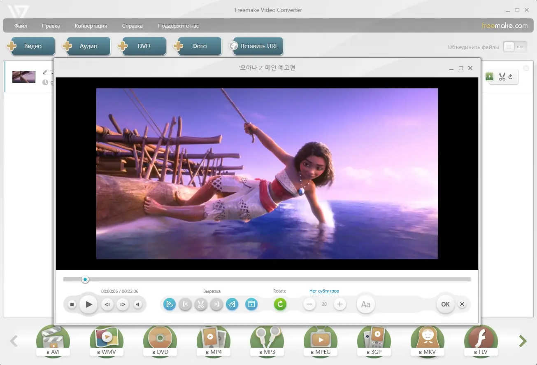Open the Конвертация menu
The width and height of the screenshot is (537, 365).
tap(91, 26)
